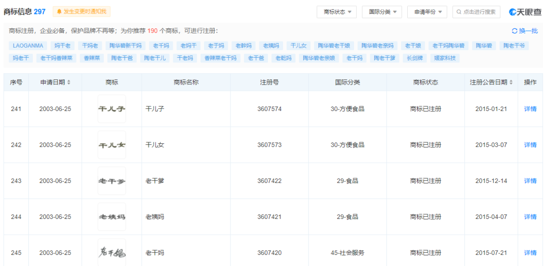The width and height of the screenshot is (547, 266).
Task: Click registration number 3607574
Action: coord(269,109)
